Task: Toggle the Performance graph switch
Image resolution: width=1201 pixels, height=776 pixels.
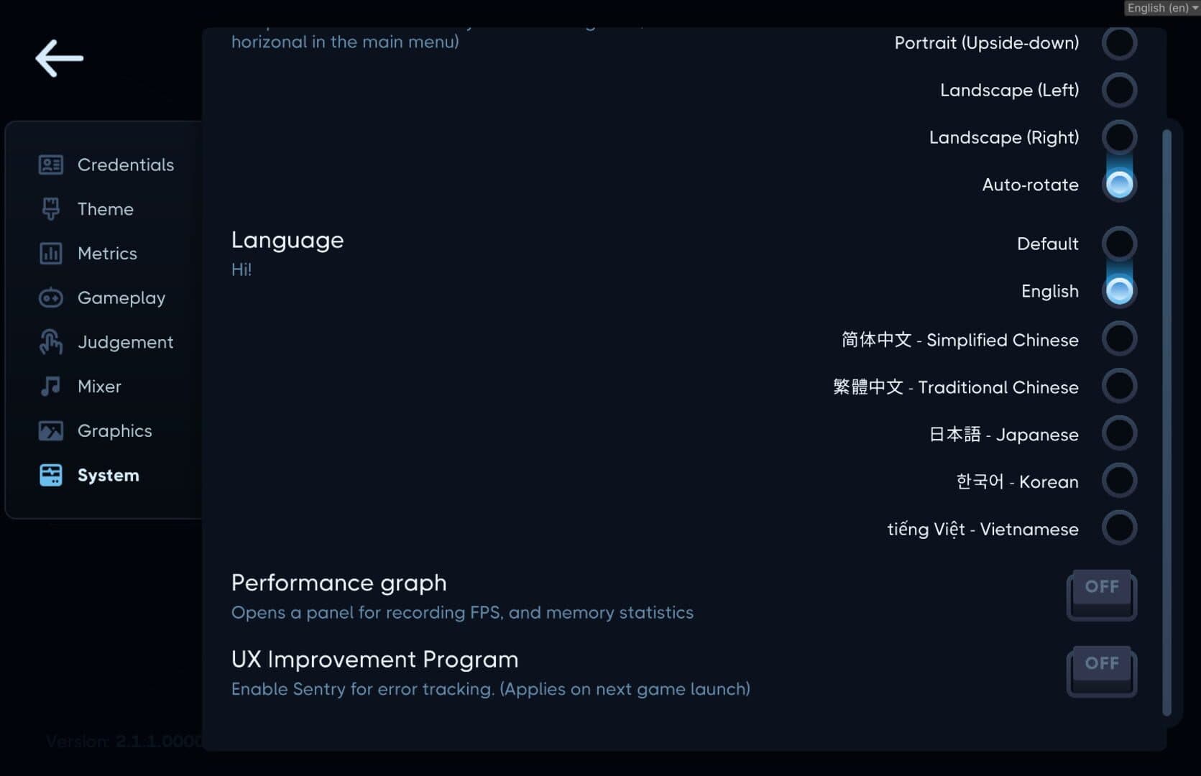Action: [x=1102, y=595]
